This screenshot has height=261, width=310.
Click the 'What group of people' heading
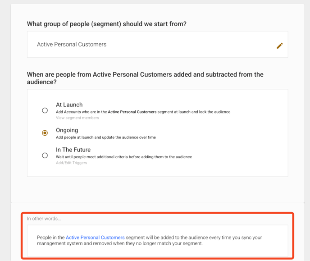[x=106, y=24]
